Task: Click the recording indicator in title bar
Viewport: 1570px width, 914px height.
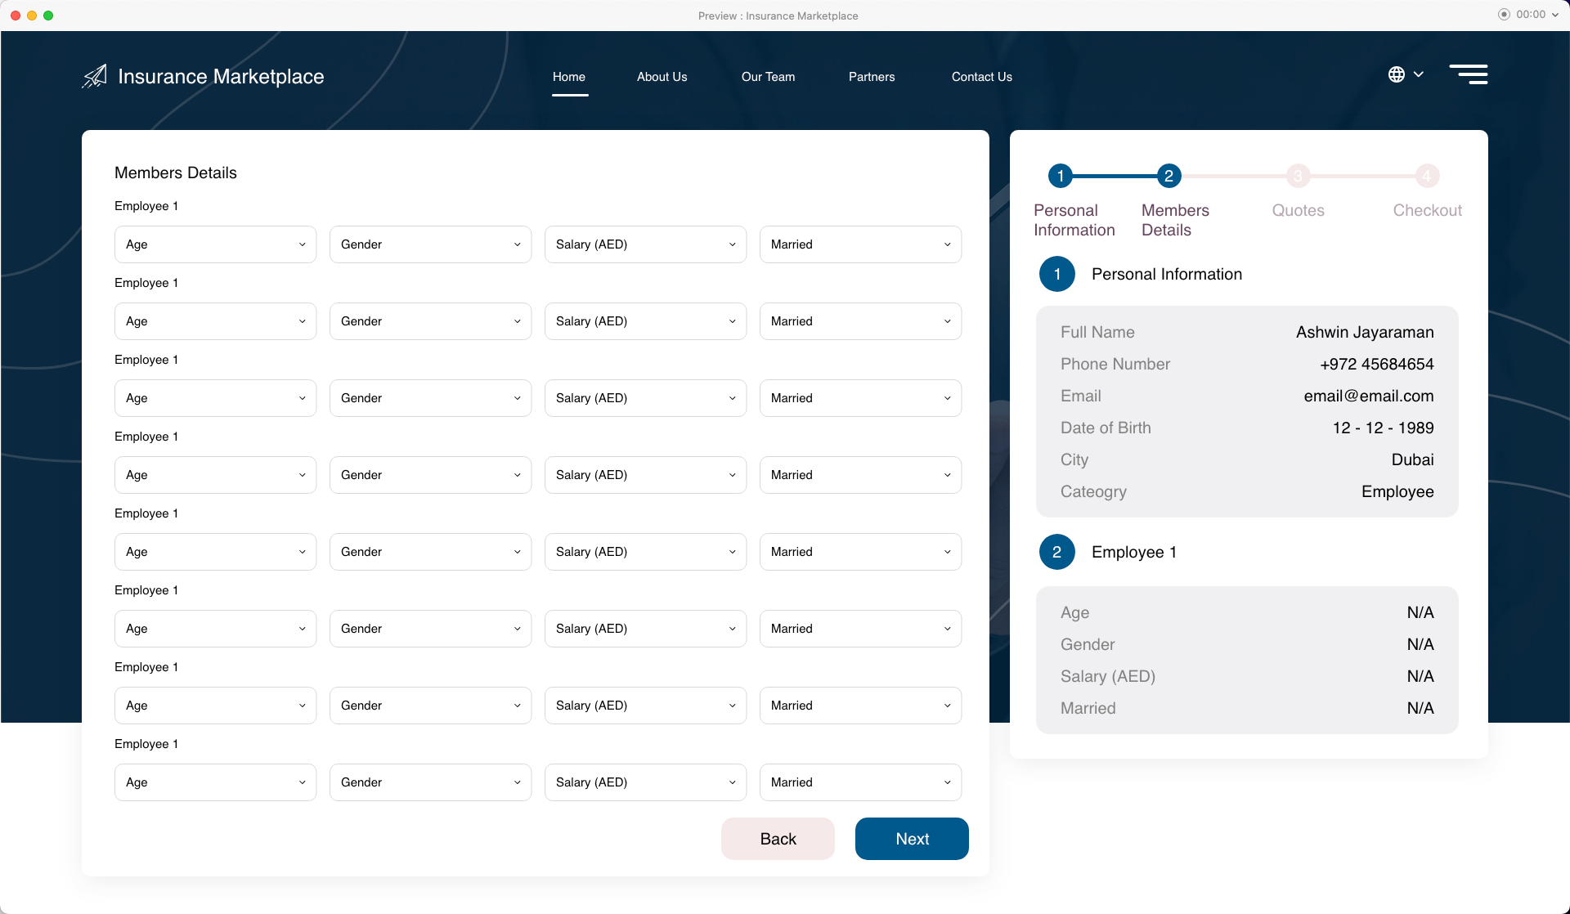Action: tap(1504, 15)
